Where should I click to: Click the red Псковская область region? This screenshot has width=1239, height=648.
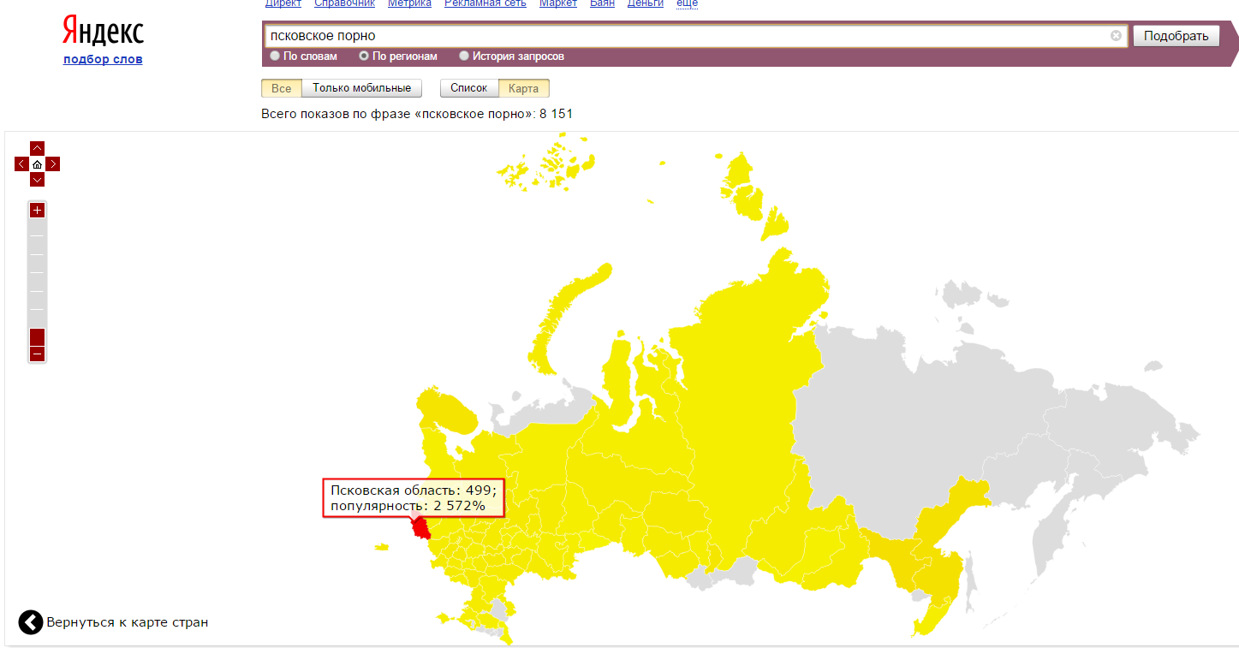coord(421,528)
